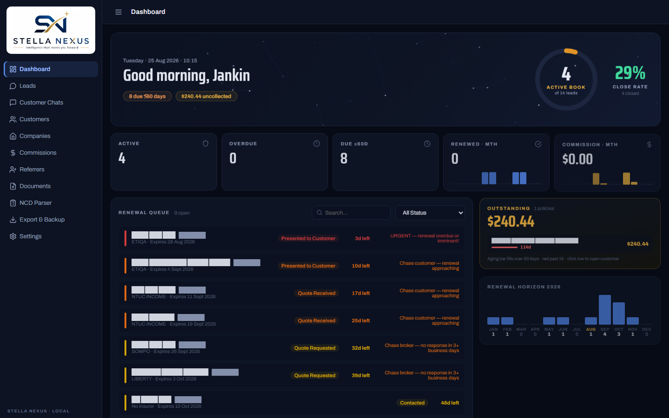Click the Customer Chats icon
Screen dimensions: 669x418
point(13,103)
